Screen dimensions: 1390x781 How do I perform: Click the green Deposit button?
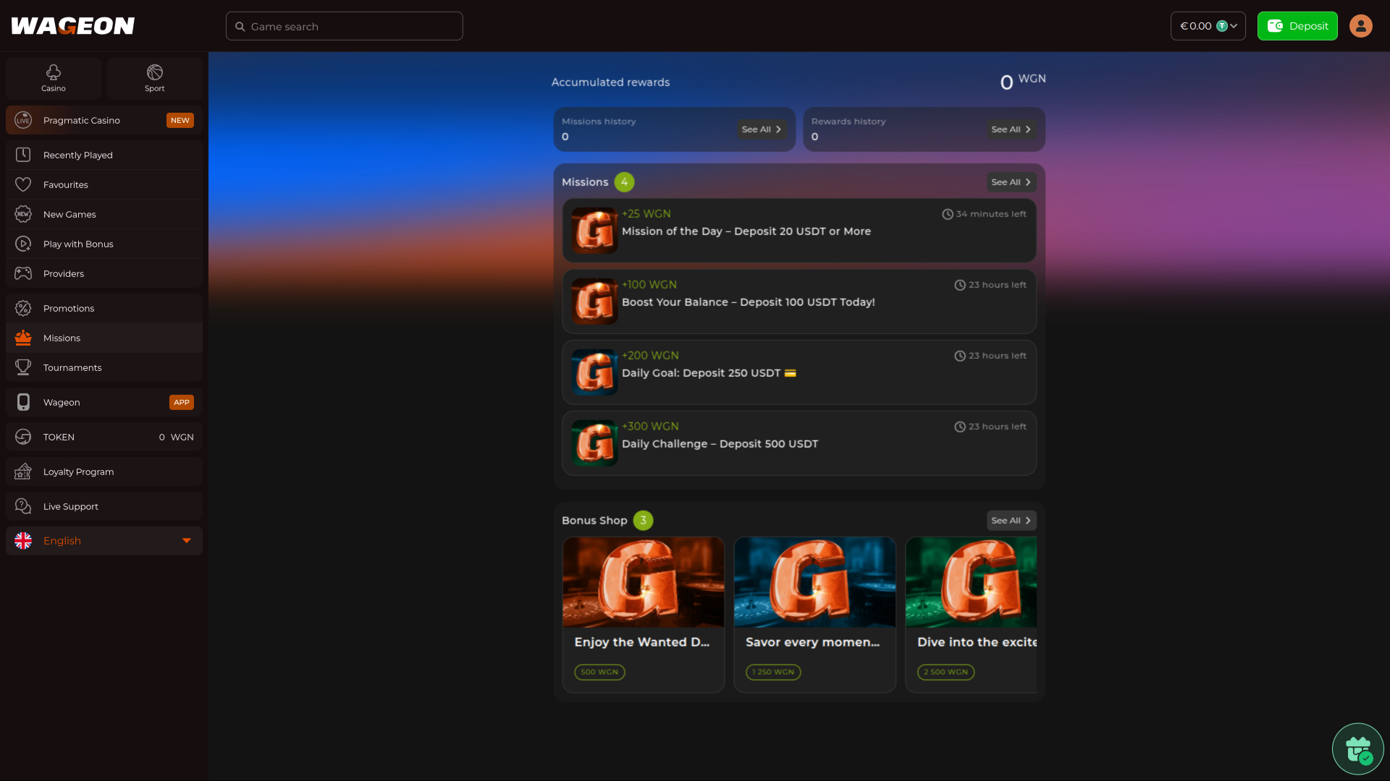click(x=1297, y=25)
